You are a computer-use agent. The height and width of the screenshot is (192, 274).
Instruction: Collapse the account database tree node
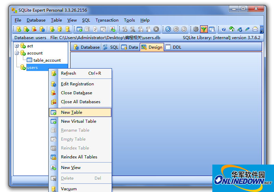[x=16, y=53]
